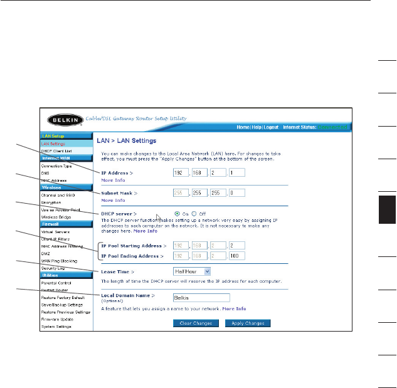
Task: Click More Info in DHCP server description
Action: (146, 231)
